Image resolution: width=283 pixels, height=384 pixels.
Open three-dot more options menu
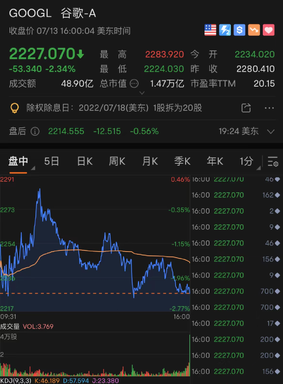(x=269, y=108)
